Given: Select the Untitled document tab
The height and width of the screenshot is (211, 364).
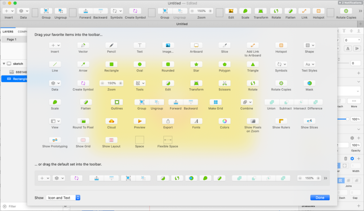Looking at the screenshot, I should point(182,24).
